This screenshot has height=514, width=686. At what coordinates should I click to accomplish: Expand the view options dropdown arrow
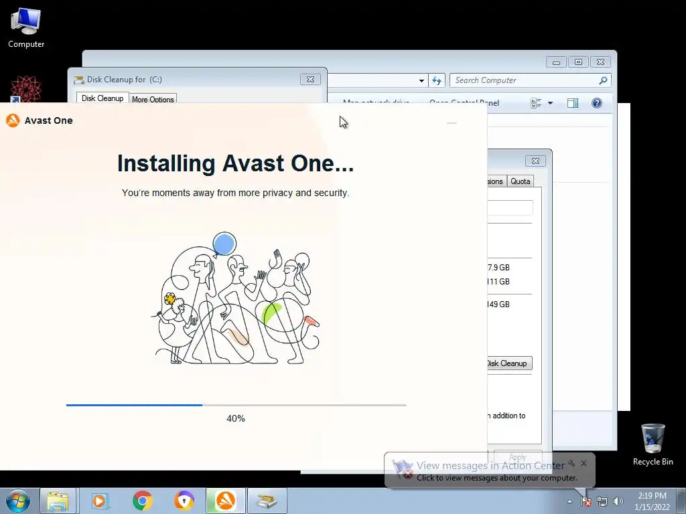[x=551, y=103]
